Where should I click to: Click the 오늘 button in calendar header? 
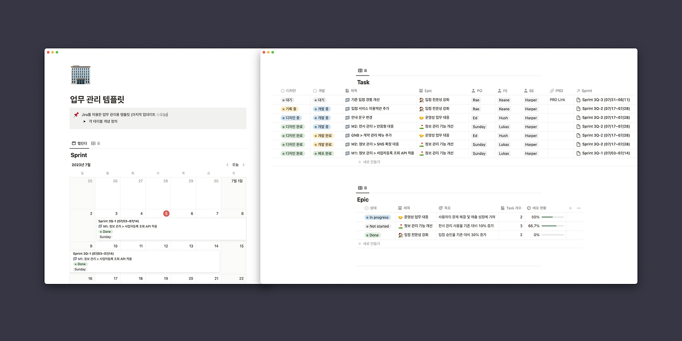coord(236,165)
